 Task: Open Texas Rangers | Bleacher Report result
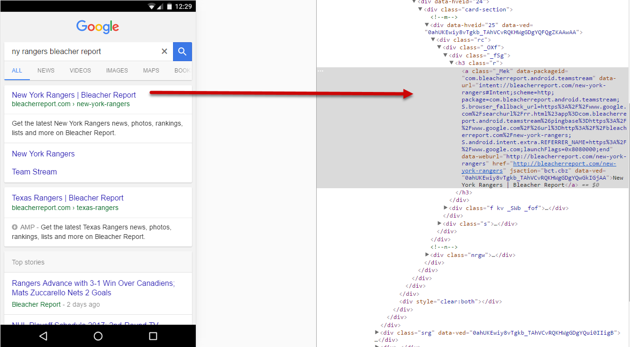pyautogui.click(x=68, y=198)
